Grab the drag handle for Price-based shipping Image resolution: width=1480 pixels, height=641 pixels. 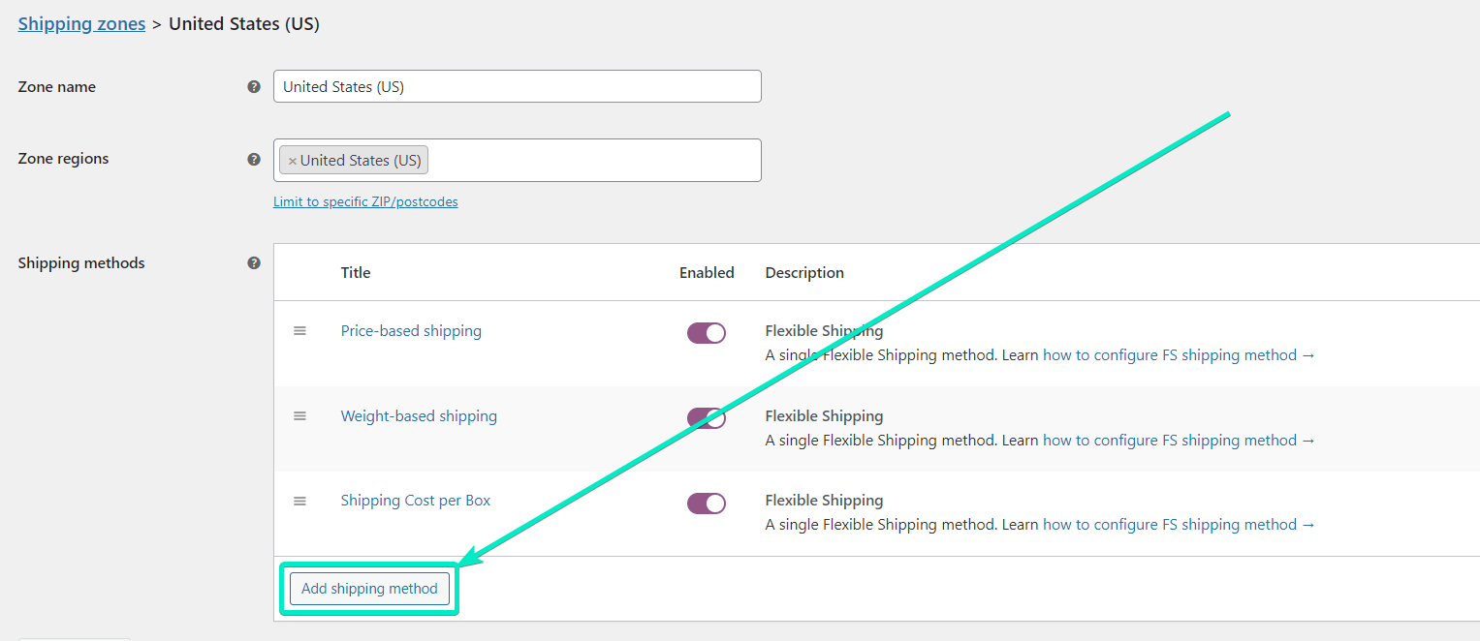point(299,331)
